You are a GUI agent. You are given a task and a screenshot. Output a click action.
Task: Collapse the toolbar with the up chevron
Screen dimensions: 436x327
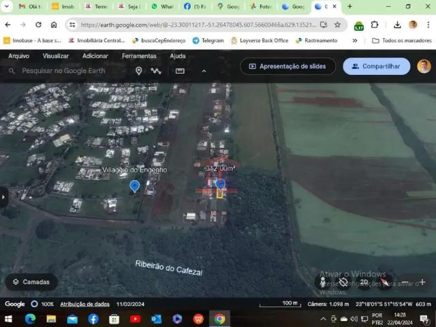(x=204, y=71)
